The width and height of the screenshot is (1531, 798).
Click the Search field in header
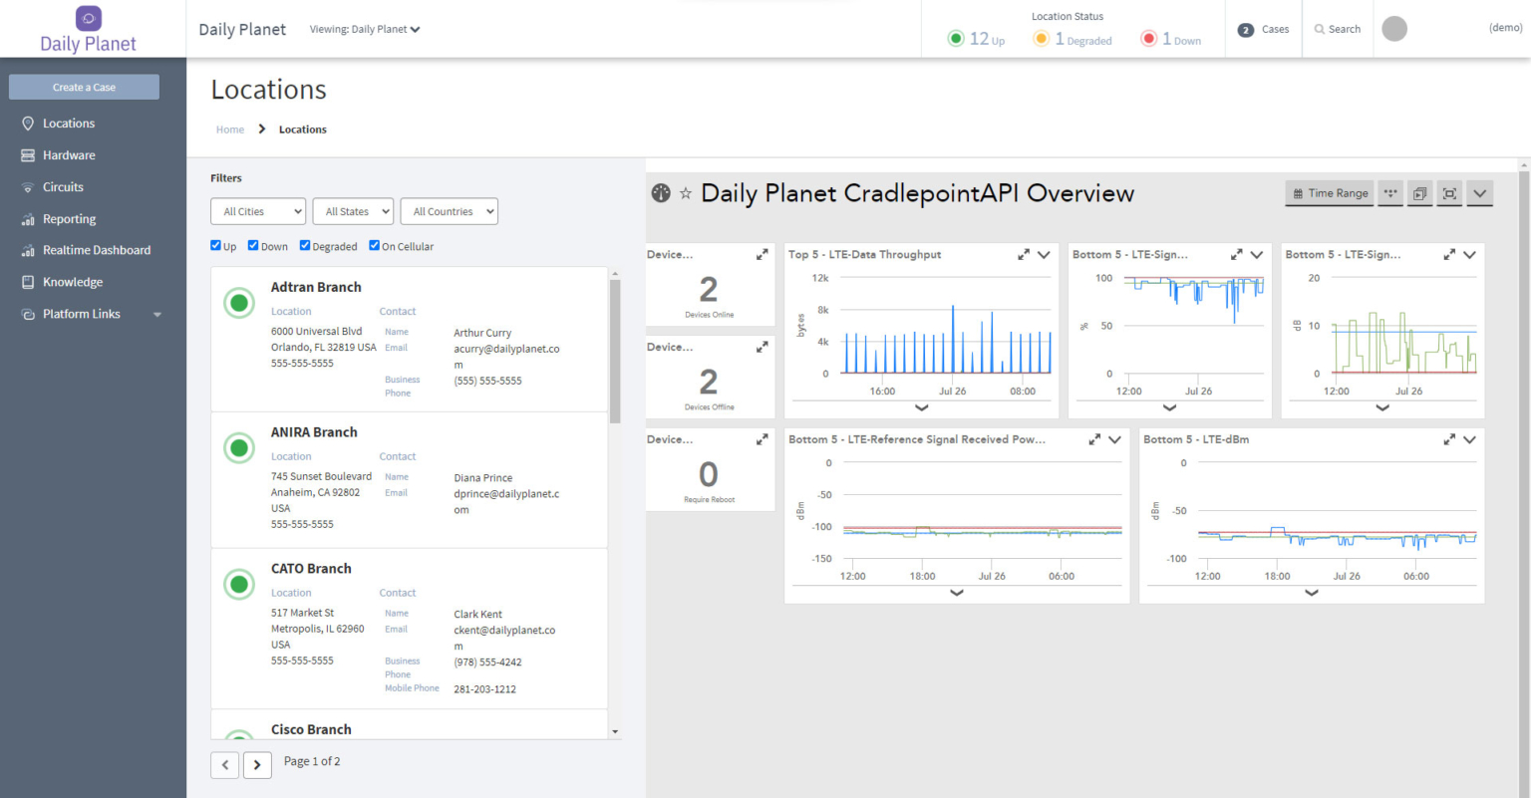pyautogui.click(x=1338, y=30)
